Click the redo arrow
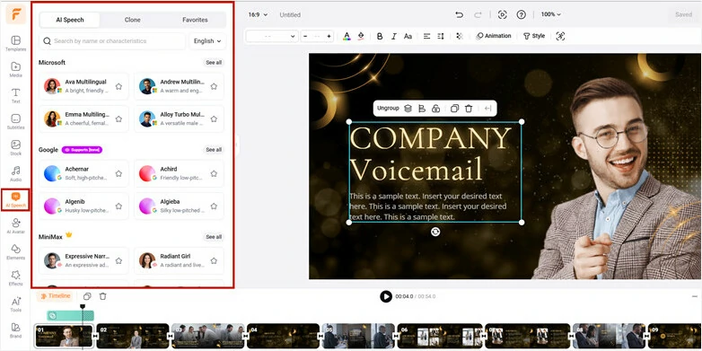The image size is (702, 351). pos(478,14)
